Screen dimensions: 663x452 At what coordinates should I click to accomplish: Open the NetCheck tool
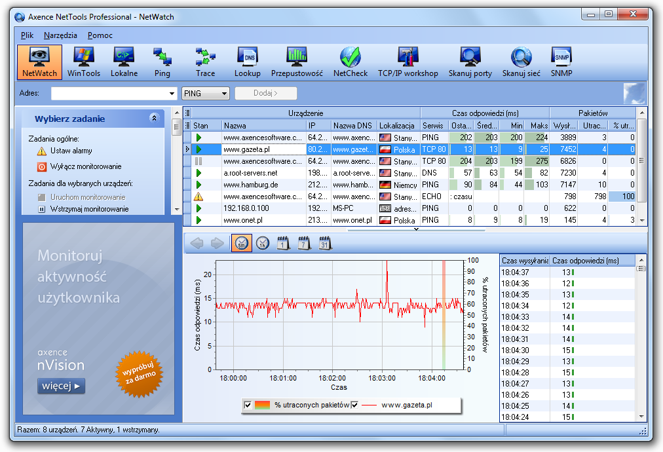click(x=350, y=62)
